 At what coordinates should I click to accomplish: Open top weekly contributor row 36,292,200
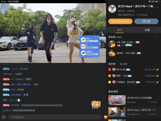tap(133, 69)
